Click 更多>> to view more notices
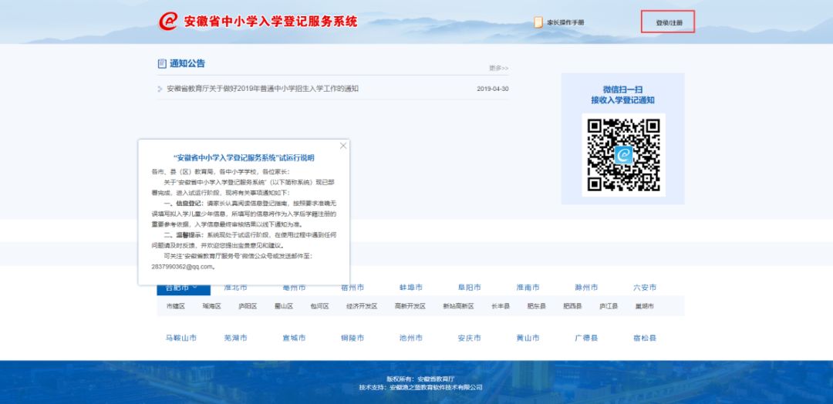Viewport: 833px width, 404px height. click(x=498, y=68)
